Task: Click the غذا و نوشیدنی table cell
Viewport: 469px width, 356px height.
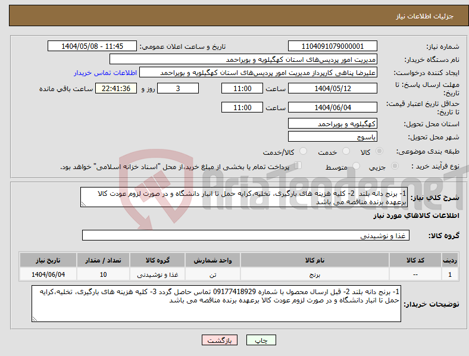Action: (158, 274)
